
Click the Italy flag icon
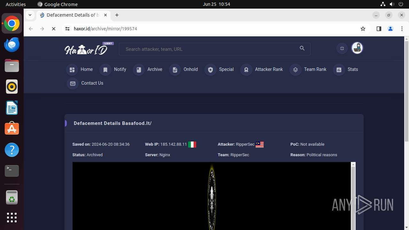point(192,144)
